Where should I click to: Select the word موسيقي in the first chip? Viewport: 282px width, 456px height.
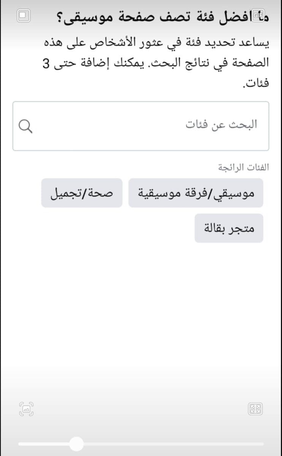click(x=236, y=193)
